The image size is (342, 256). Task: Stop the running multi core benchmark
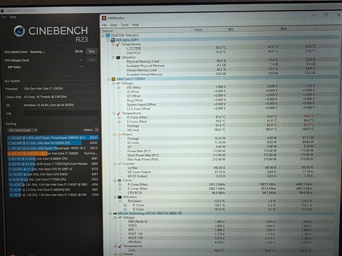tap(92, 51)
